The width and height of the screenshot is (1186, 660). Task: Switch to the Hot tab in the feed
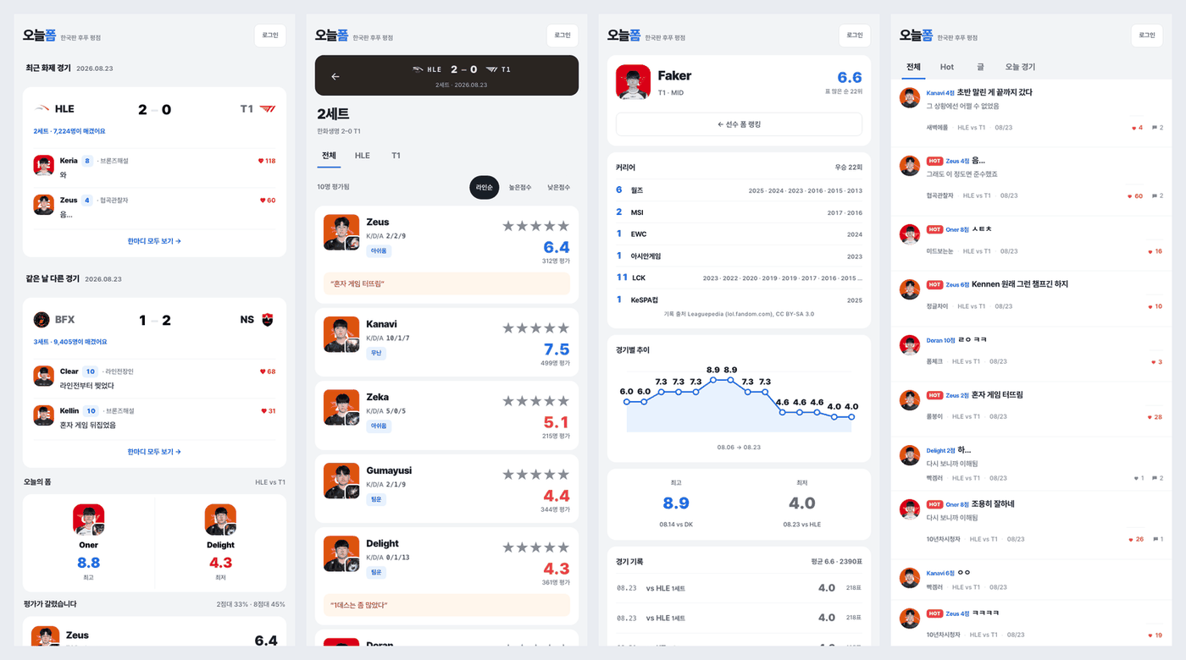coord(947,67)
